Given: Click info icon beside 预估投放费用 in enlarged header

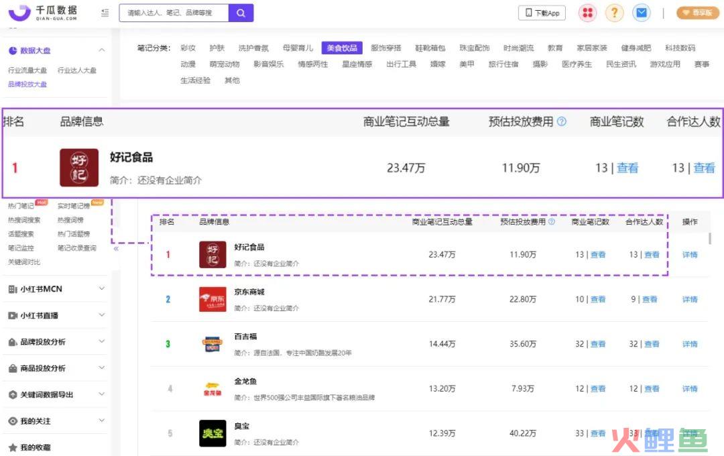Looking at the screenshot, I should [562, 121].
